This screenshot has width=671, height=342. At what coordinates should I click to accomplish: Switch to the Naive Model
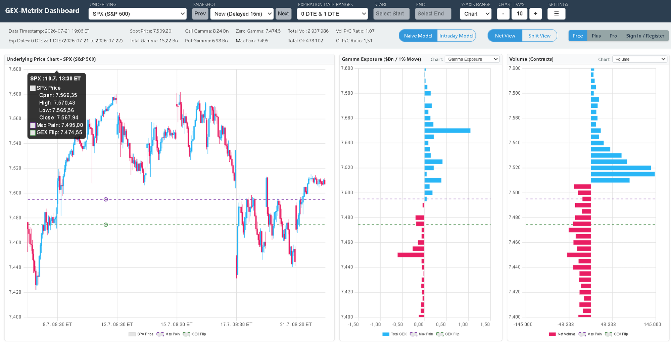click(418, 36)
